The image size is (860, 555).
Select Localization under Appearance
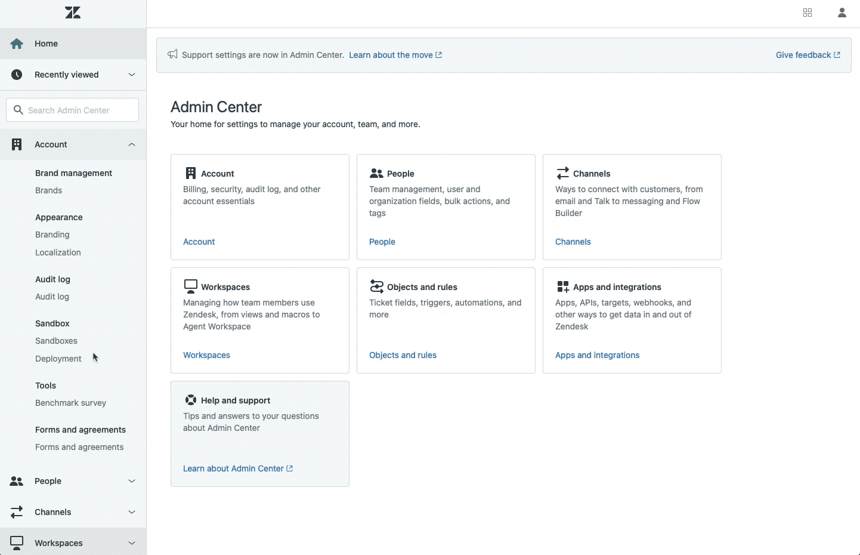click(58, 252)
